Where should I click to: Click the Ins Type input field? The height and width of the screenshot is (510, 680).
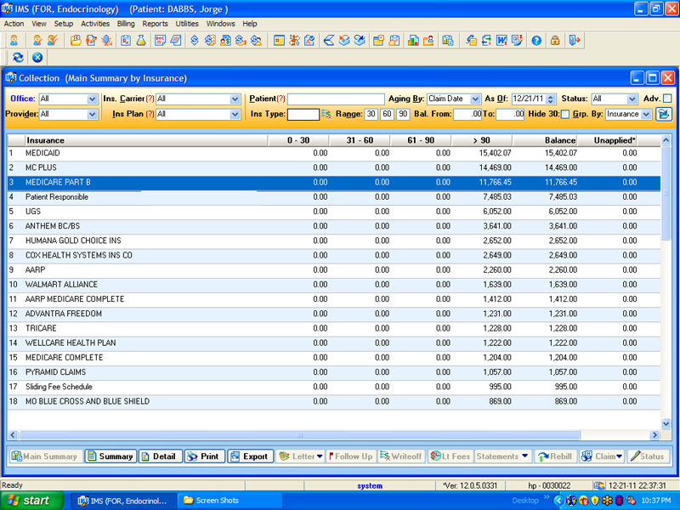point(303,114)
